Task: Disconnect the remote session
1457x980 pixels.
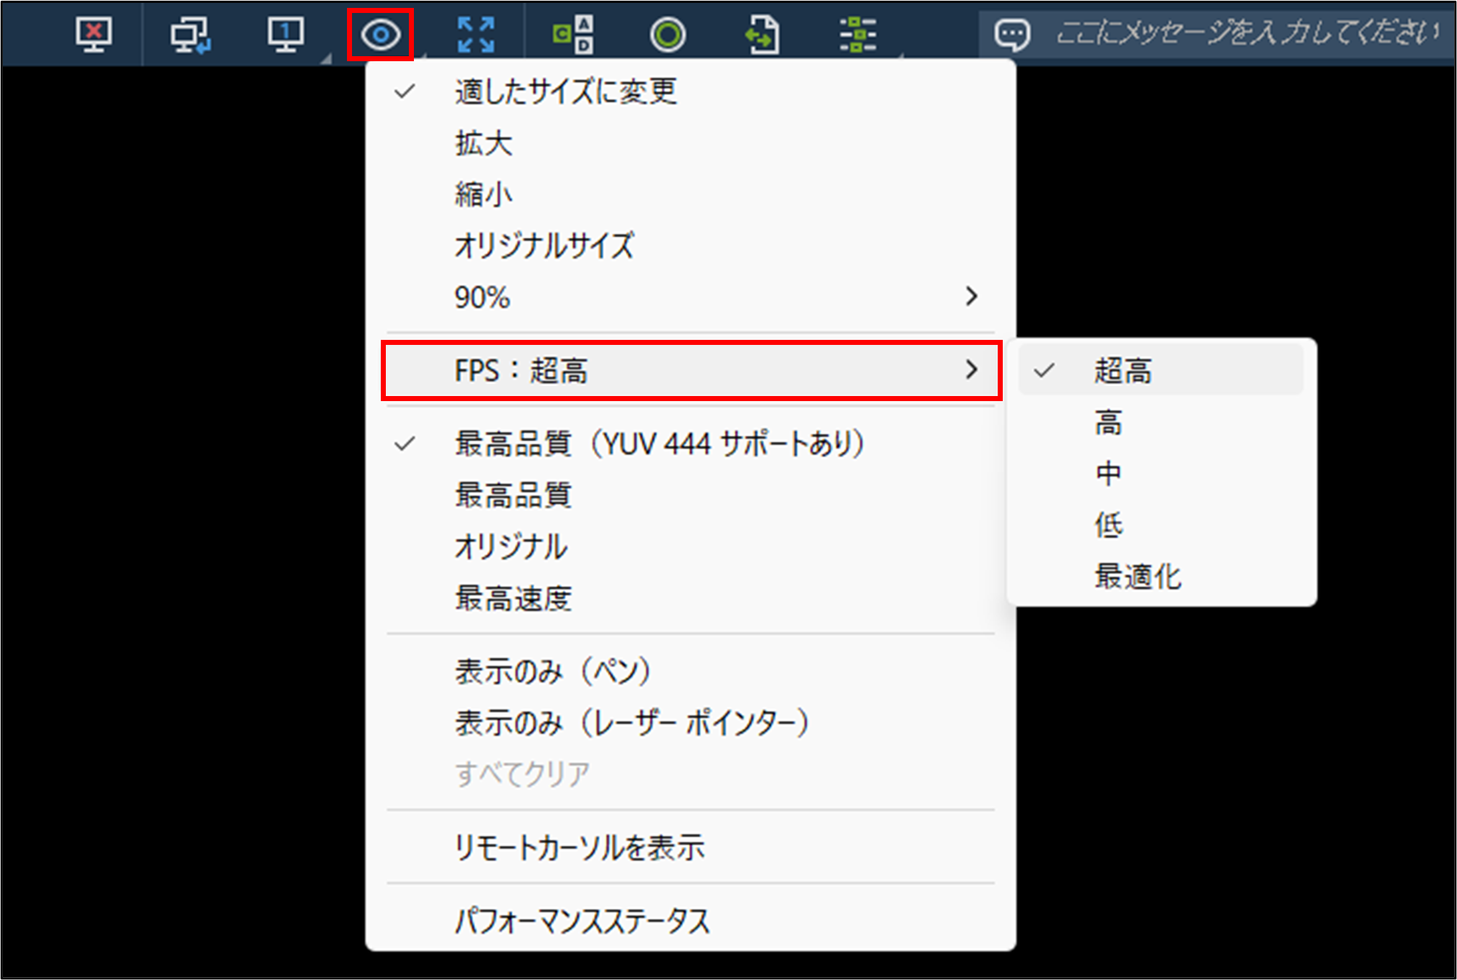Action: 94,34
